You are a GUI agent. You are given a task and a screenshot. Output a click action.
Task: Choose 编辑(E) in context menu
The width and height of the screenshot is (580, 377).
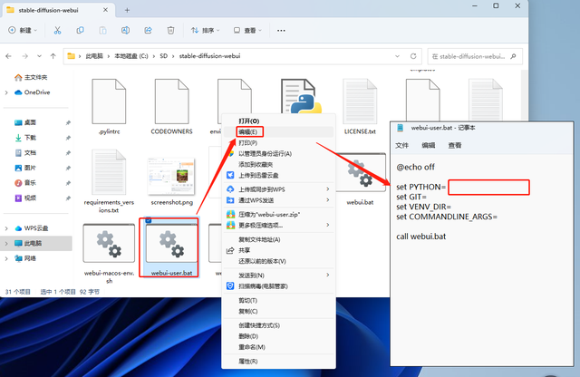pos(247,131)
